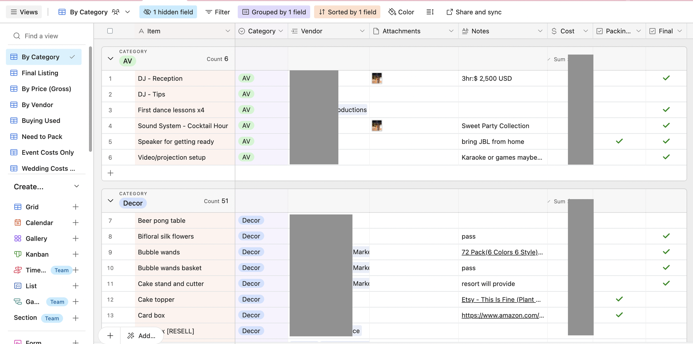The width and height of the screenshot is (693, 344).
Task: Open the attachment thumbnail in the DJ - Reception row
Action: (x=377, y=78)
